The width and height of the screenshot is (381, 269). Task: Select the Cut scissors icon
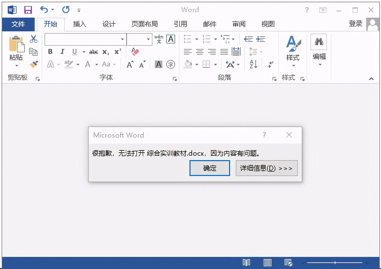pos(34,39)
